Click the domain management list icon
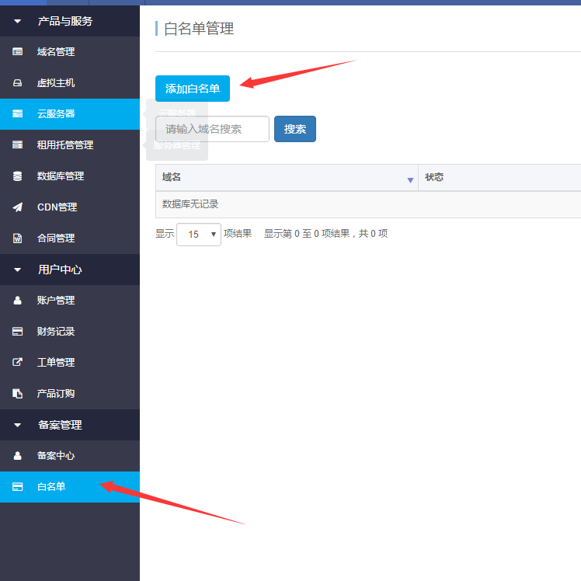The width and height of the screenshot is (581, 581). click(x=18, y=52)
